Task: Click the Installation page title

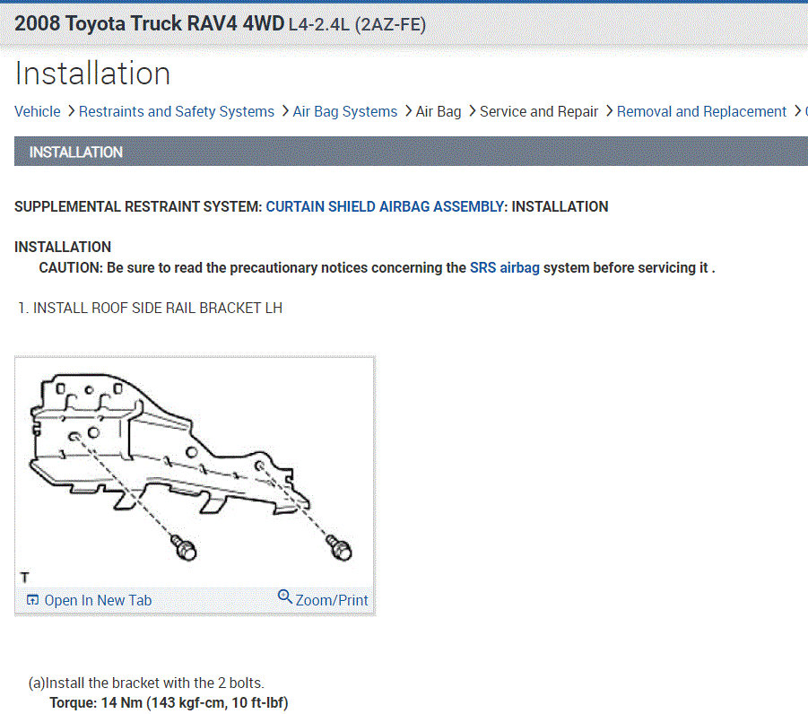Action: (x=92, y=74)
